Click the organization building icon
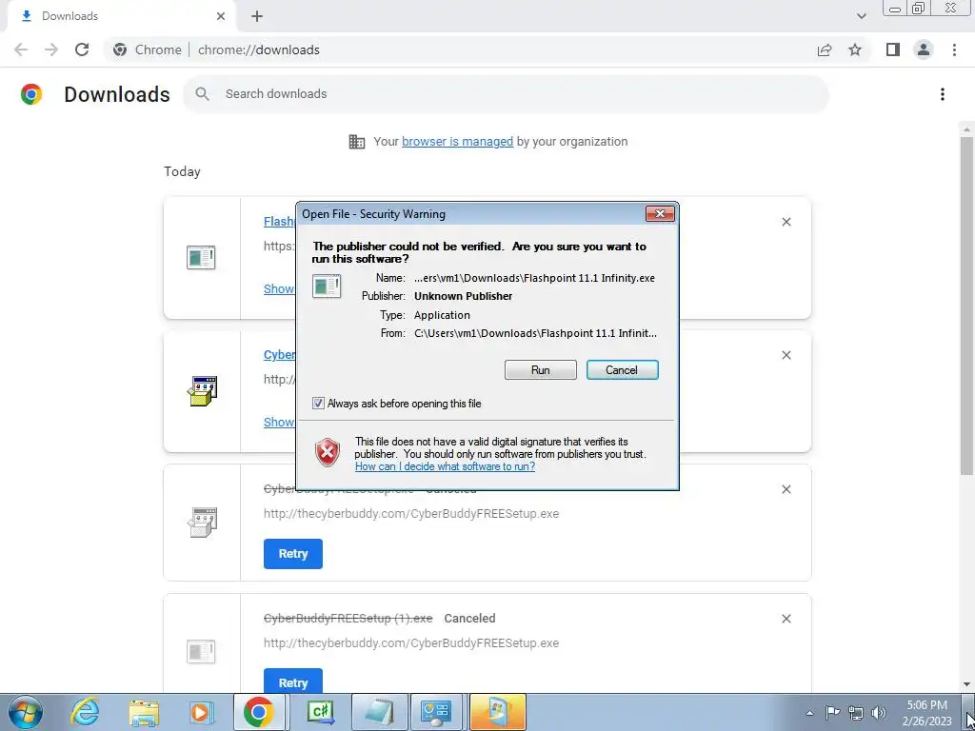The image size is (975, 731). pyautogui.click(x=357, y=142)
